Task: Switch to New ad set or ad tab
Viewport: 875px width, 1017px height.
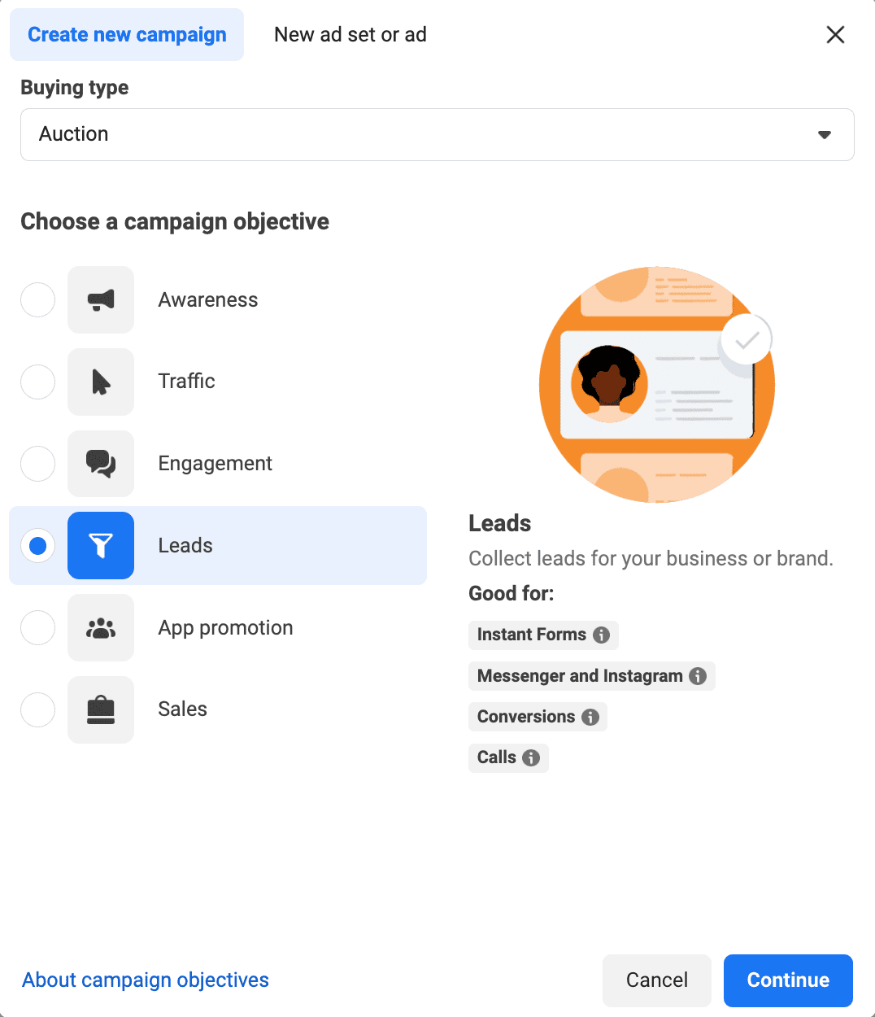Action: pos(350,35)
